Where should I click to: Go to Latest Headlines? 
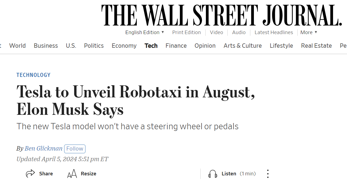tap(274, 32)
